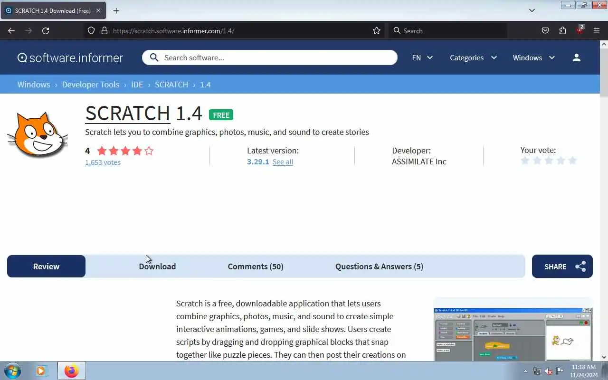This screenshot has width=608, height=380.
Task: Go to the IDE breadcrumb
Action: click(137, 84)
